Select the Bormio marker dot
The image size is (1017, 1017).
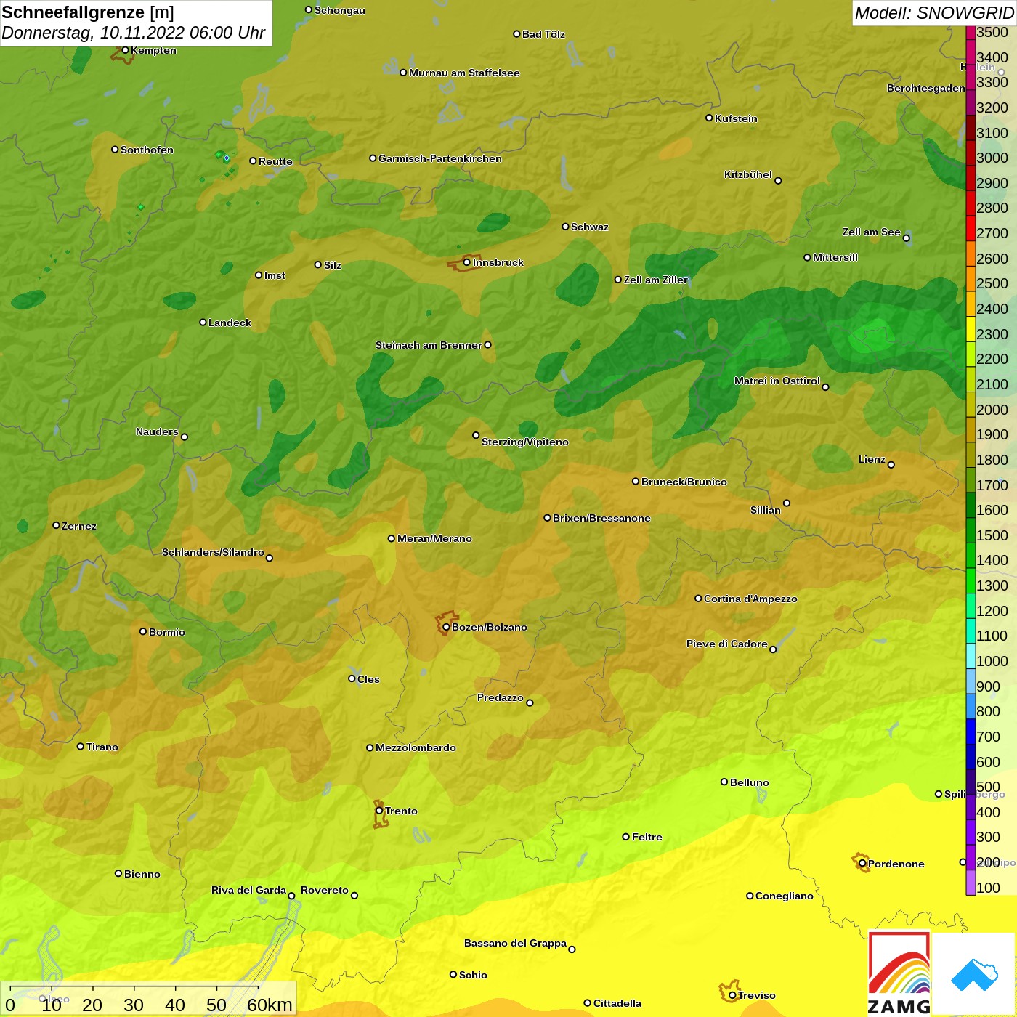point(143,631)
